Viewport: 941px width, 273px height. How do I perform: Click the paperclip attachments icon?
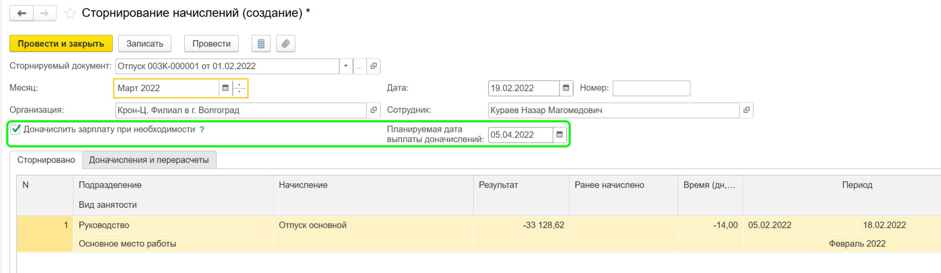point(285,44)
